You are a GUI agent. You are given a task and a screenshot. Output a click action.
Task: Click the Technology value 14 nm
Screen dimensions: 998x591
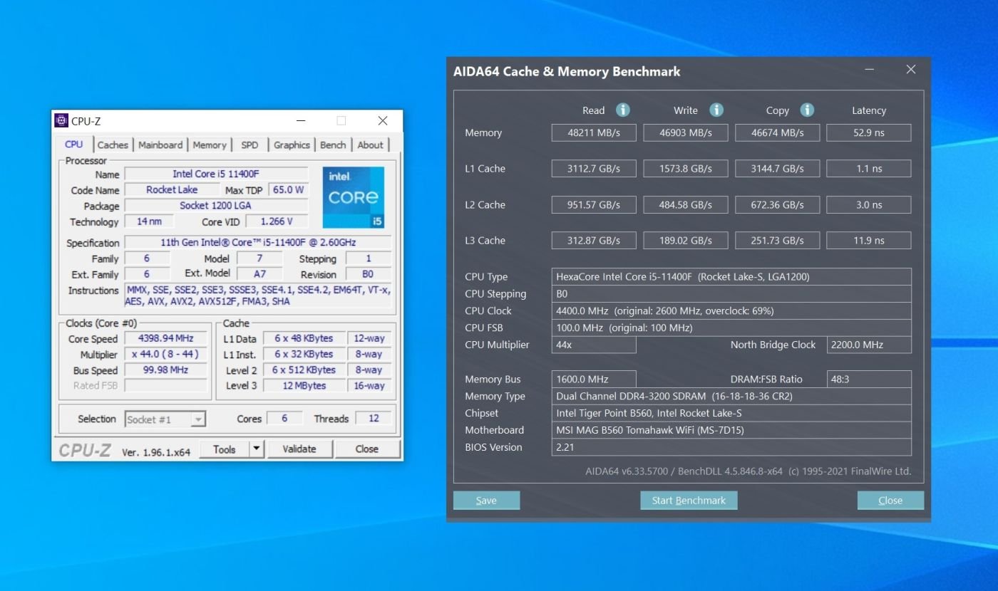pos(149,221)
